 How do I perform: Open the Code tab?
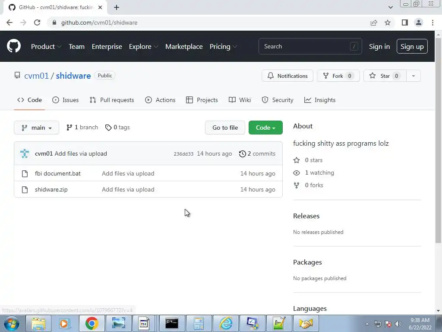[30, 100]
